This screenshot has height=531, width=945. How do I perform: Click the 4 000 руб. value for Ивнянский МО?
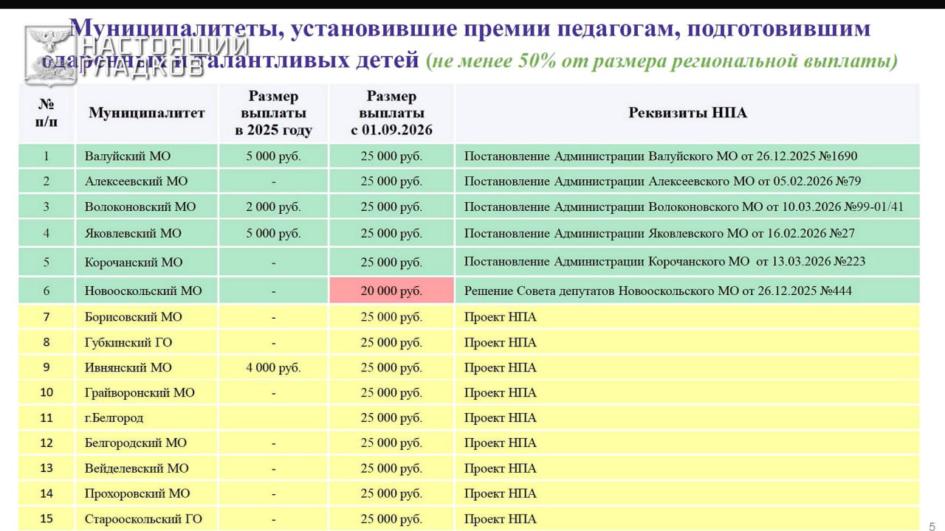[273, 368]
